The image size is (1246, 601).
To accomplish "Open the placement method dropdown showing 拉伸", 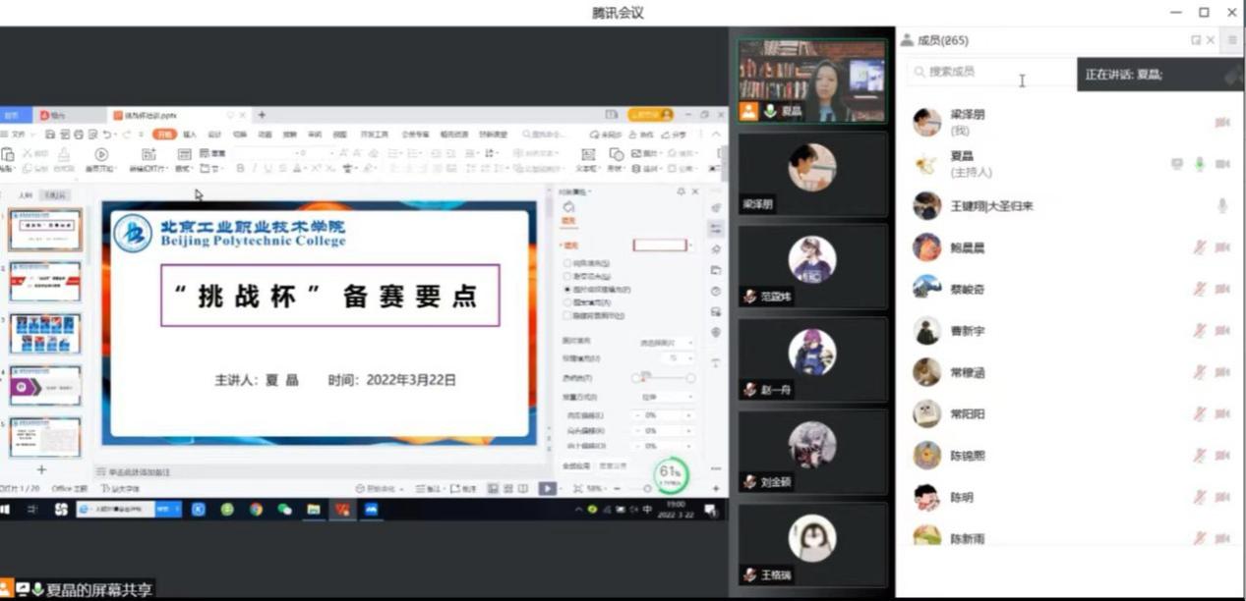I will tap(668, 397).
